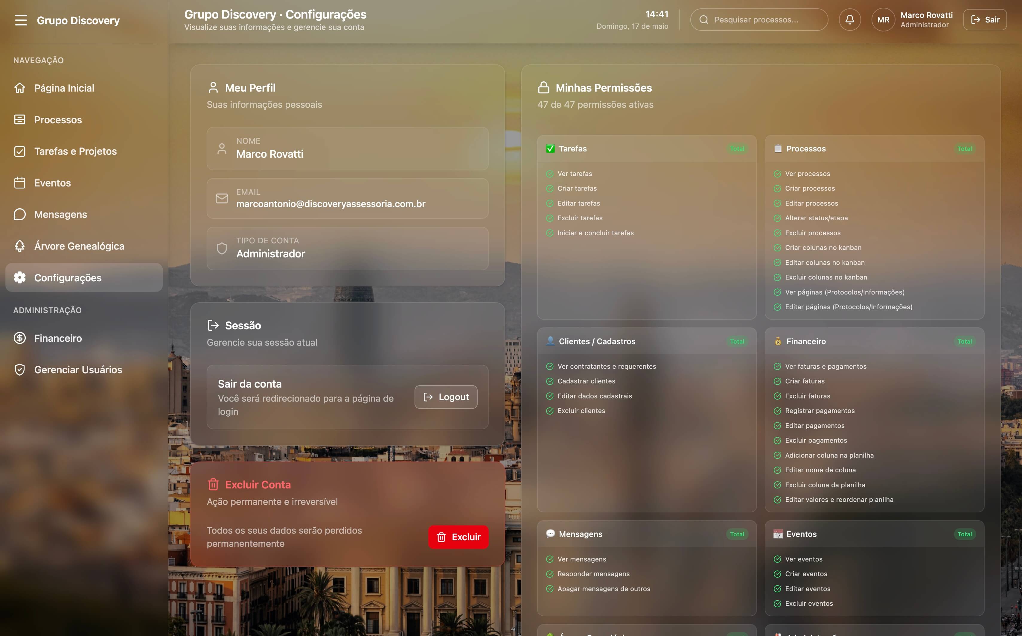Go to Página Inicial
This screenshot has height=636, width=1022.
[84, 88]
